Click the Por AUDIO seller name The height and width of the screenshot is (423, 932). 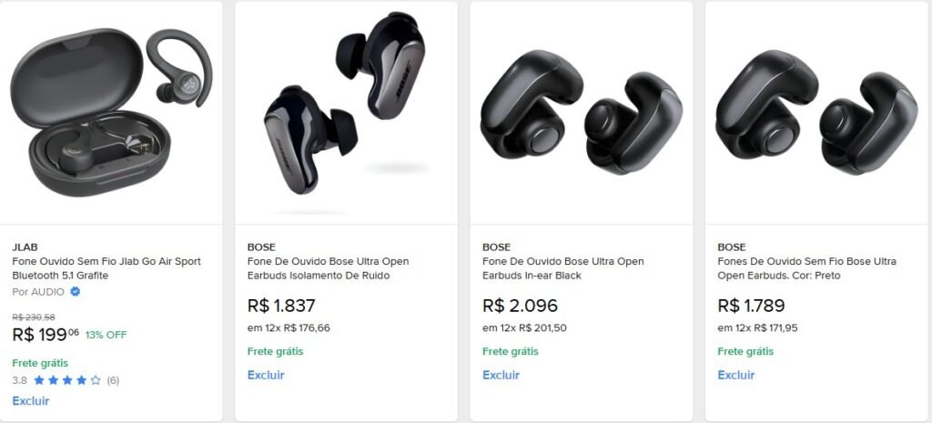coord(38,292)
